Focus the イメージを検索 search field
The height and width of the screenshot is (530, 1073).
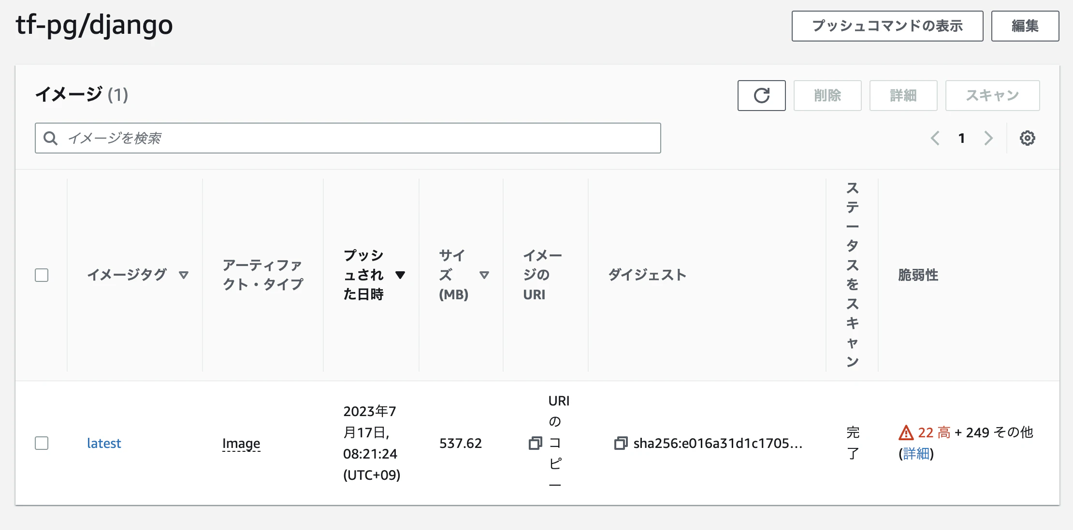[x=348, y=138]
